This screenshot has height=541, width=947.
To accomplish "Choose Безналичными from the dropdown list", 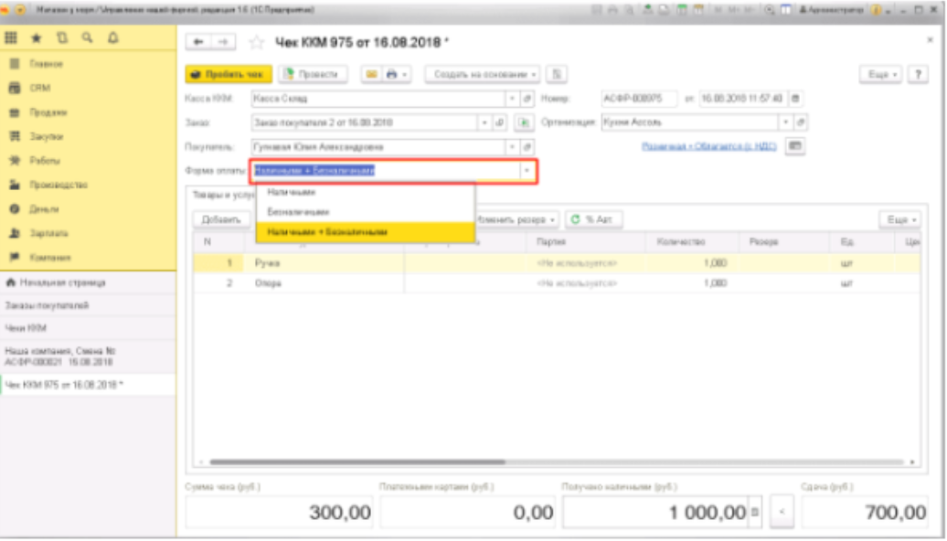I will coord(298,212).
